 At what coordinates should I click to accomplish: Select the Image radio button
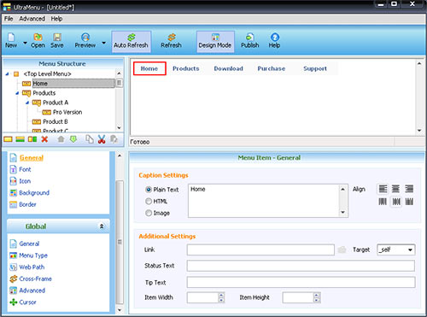(149, 213)
